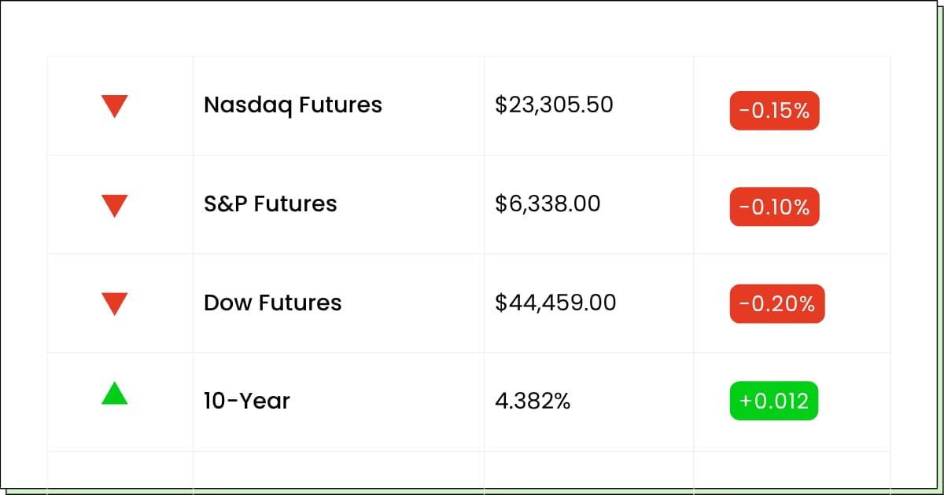This screenshot has width=944, height=495.
Task: Open the Dow Futures label
Action: [x=272, y=303]
